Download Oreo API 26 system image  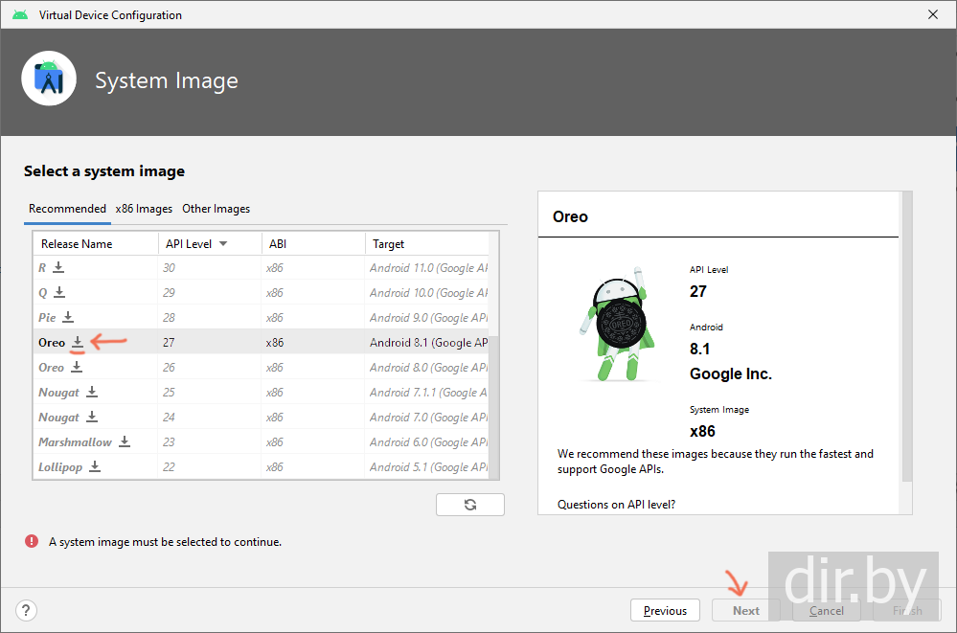pos(77,367)
